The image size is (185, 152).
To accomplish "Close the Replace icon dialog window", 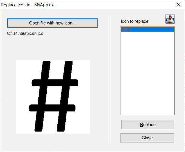I will pos(179,5).
